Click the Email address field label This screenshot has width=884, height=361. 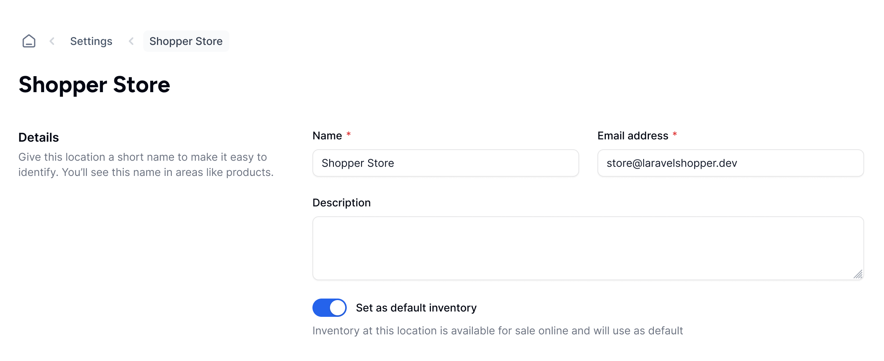[x=633, y=136]
